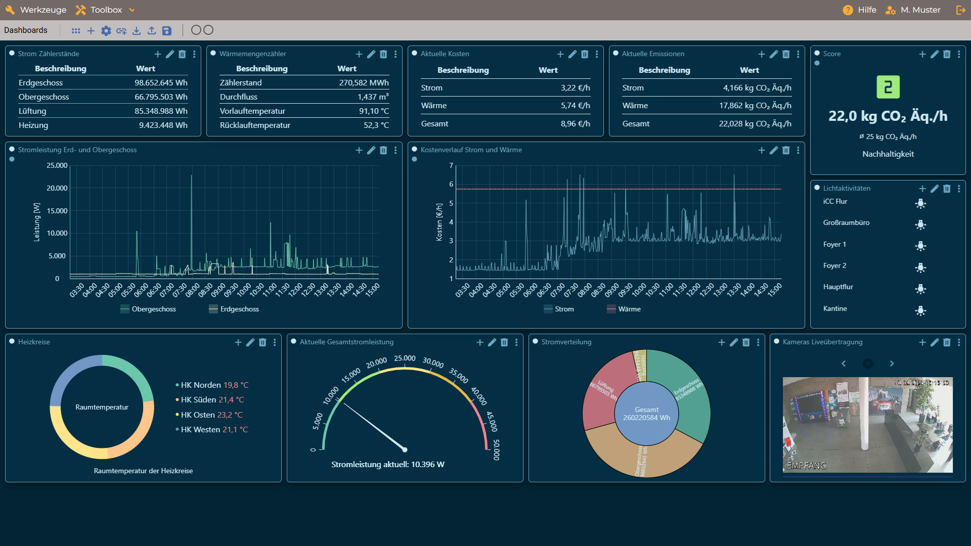Image resolution: width=971 pixels, height=546 pixels.
Task: Delete the Aktuelle Kosten widget via trash icon
Action: pyautogui.click(x=585, y=54)
